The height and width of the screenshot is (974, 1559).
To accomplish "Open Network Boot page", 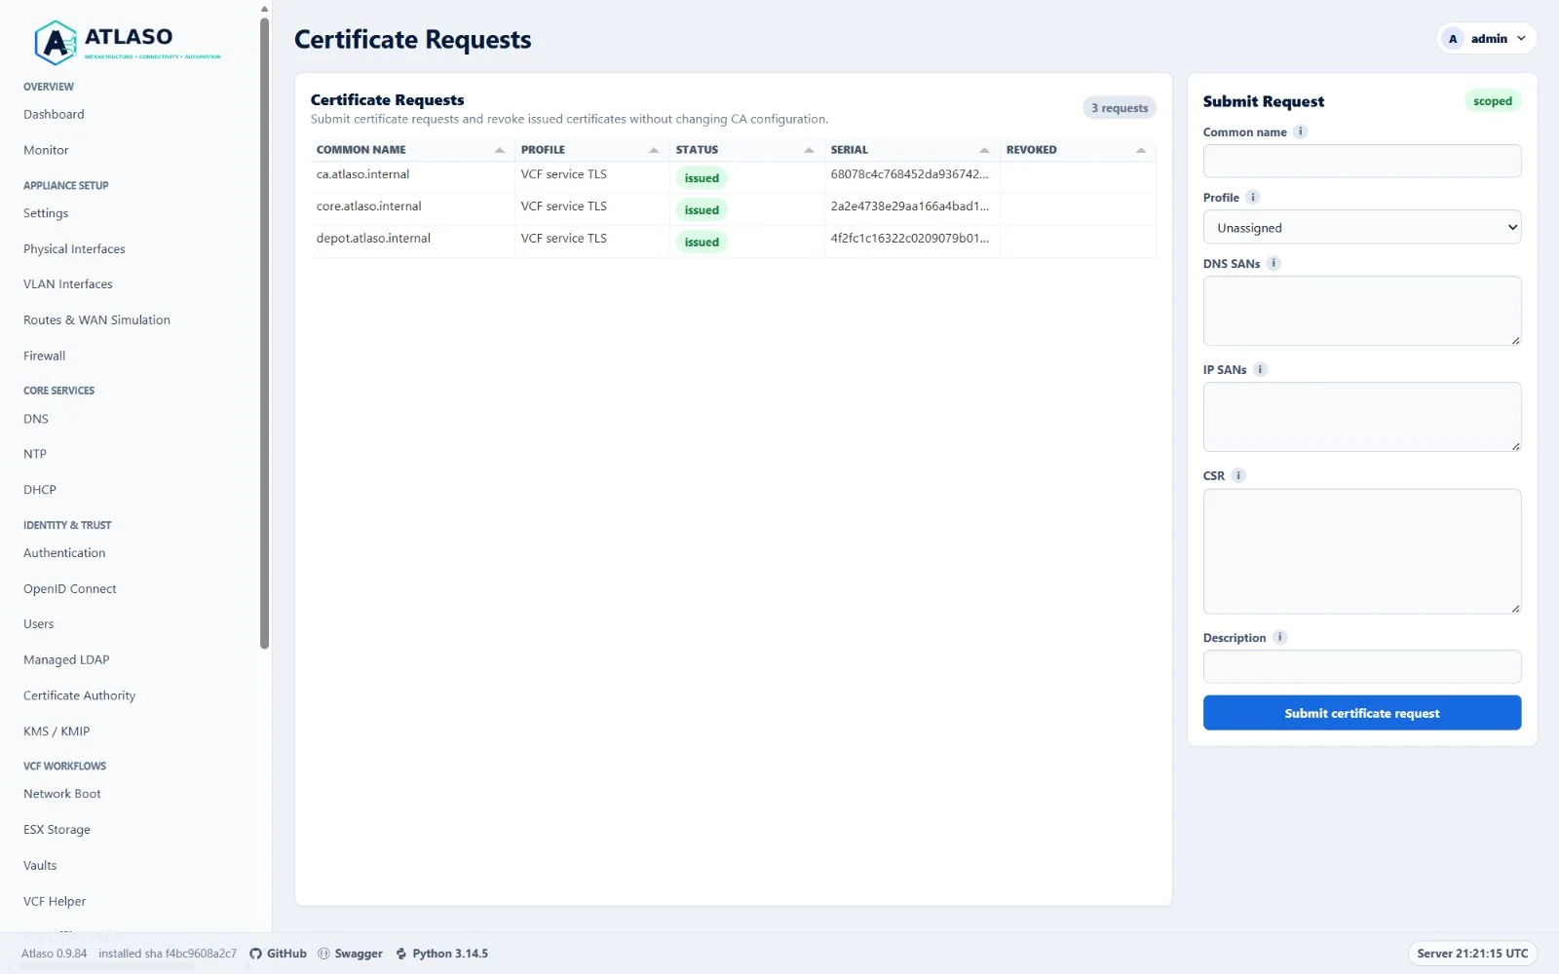I will [62, 794].
